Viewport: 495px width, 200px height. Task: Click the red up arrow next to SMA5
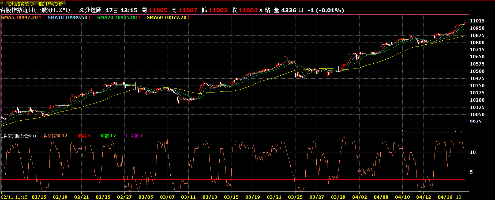click(x=40, y=17)
